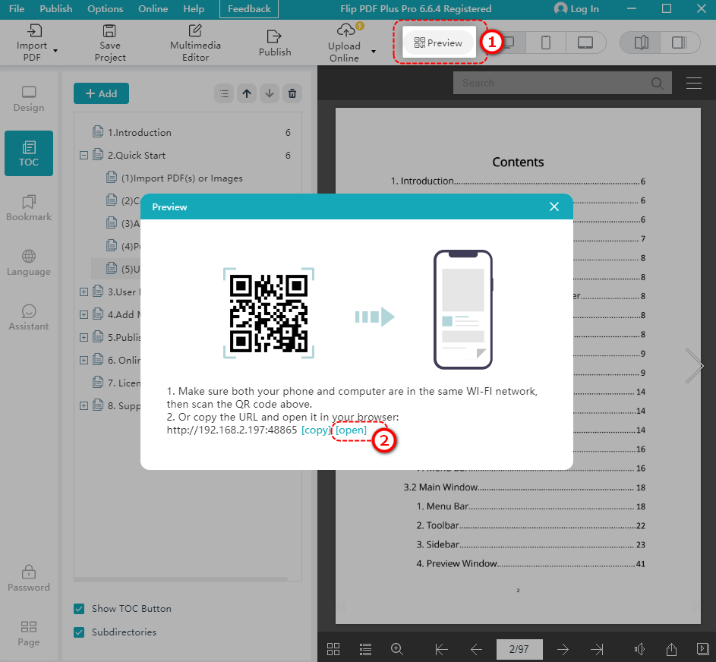Expand the 6. Online tree node
Screen dimensions: 716x662
pos(84,360)
